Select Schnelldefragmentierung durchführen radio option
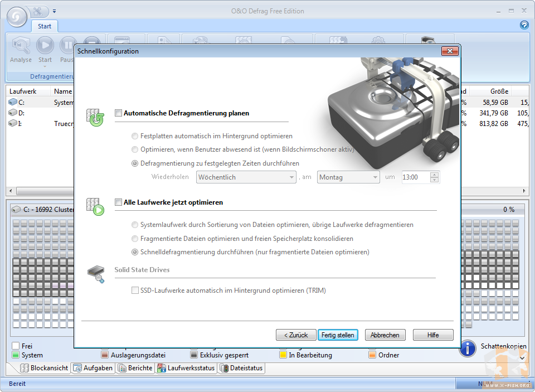 (135, 252)
